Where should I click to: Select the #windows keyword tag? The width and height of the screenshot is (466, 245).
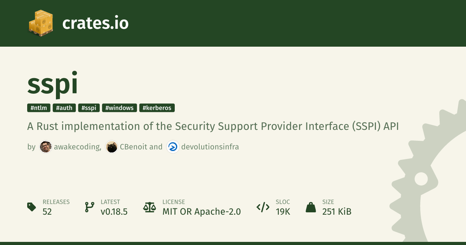point(120,108)
